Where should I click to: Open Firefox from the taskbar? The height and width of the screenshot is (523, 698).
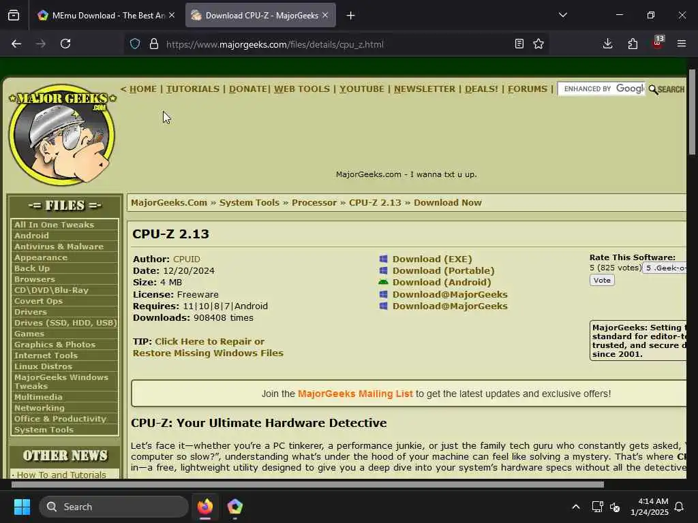(x=205, y=507)
